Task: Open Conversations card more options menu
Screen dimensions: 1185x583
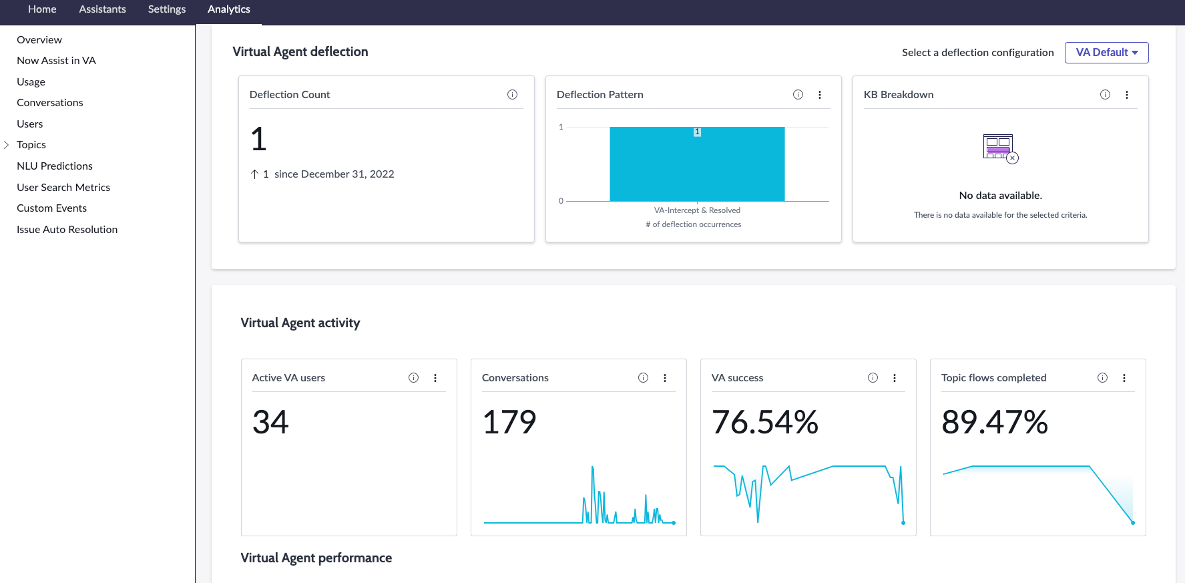Action: click(665, 378)
